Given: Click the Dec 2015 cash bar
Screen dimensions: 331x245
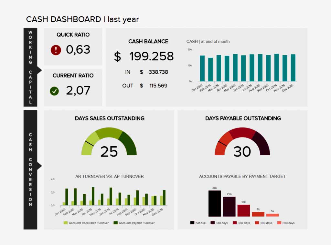Looking at the screenshot, I should (293, 68).
